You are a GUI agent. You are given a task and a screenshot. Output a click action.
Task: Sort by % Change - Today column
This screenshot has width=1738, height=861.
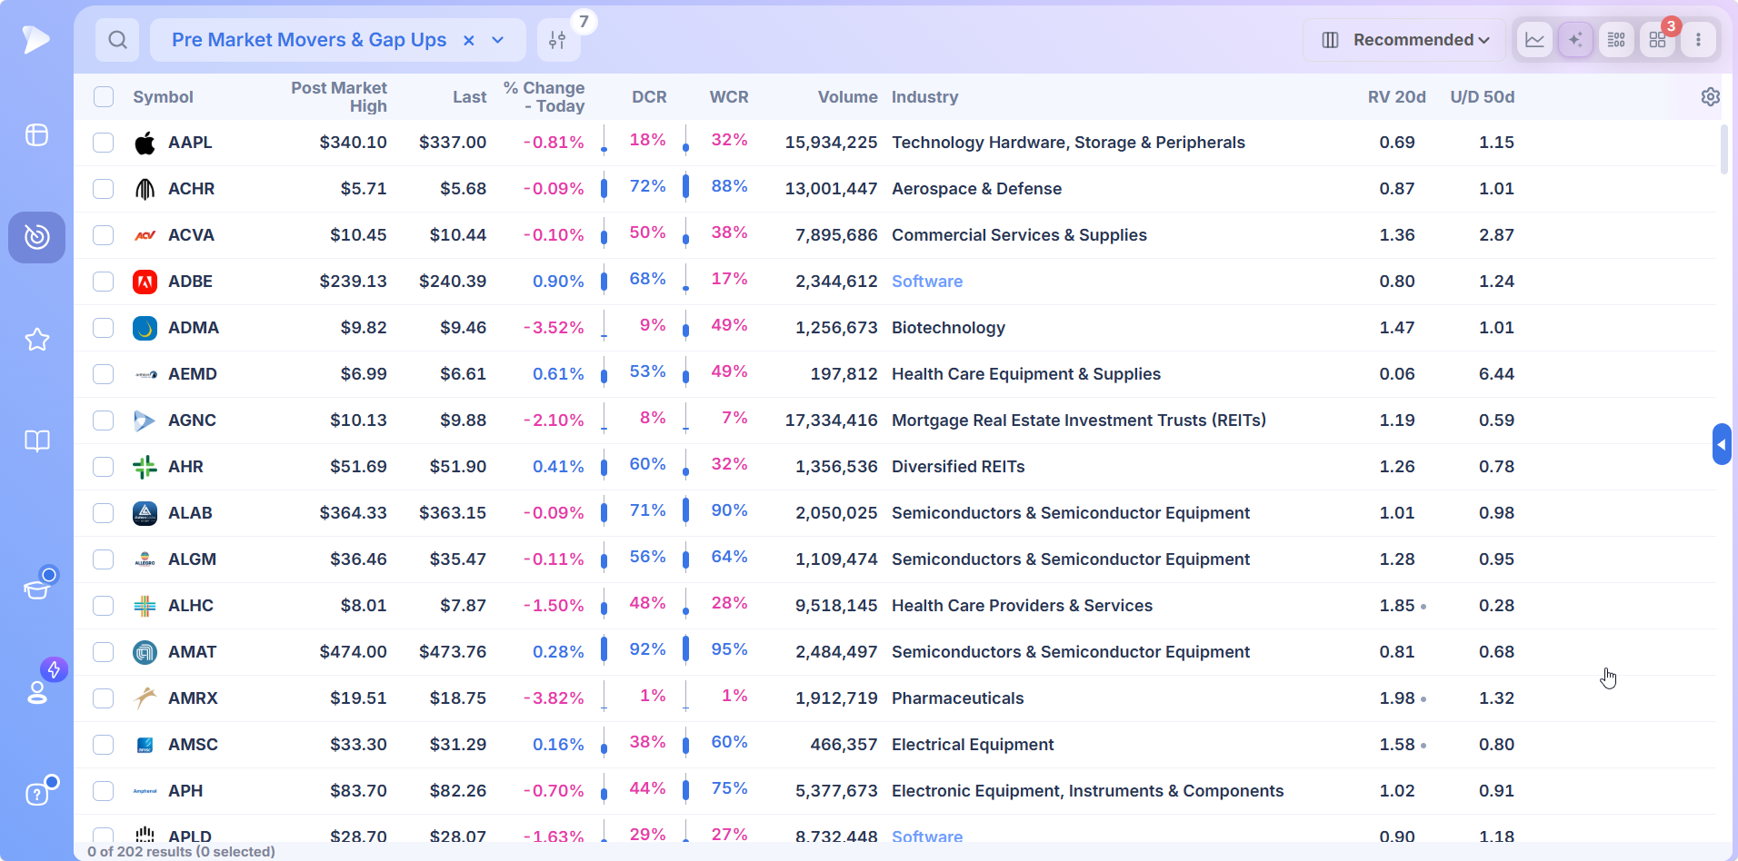(x=544, y=97)
